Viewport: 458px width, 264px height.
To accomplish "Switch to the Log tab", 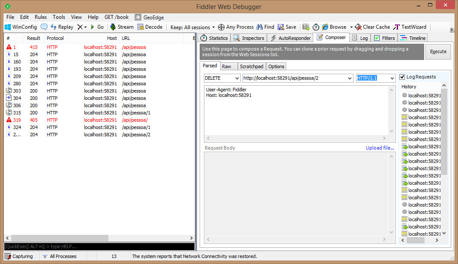I will tap(360, 38).
